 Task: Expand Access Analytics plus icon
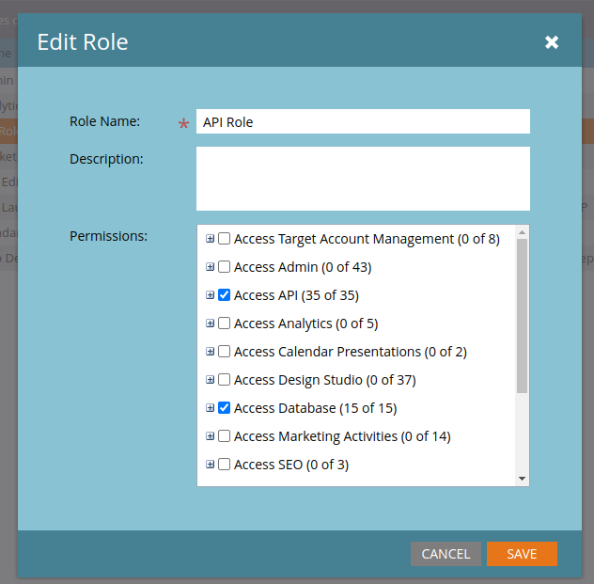(x=211, y=324)
